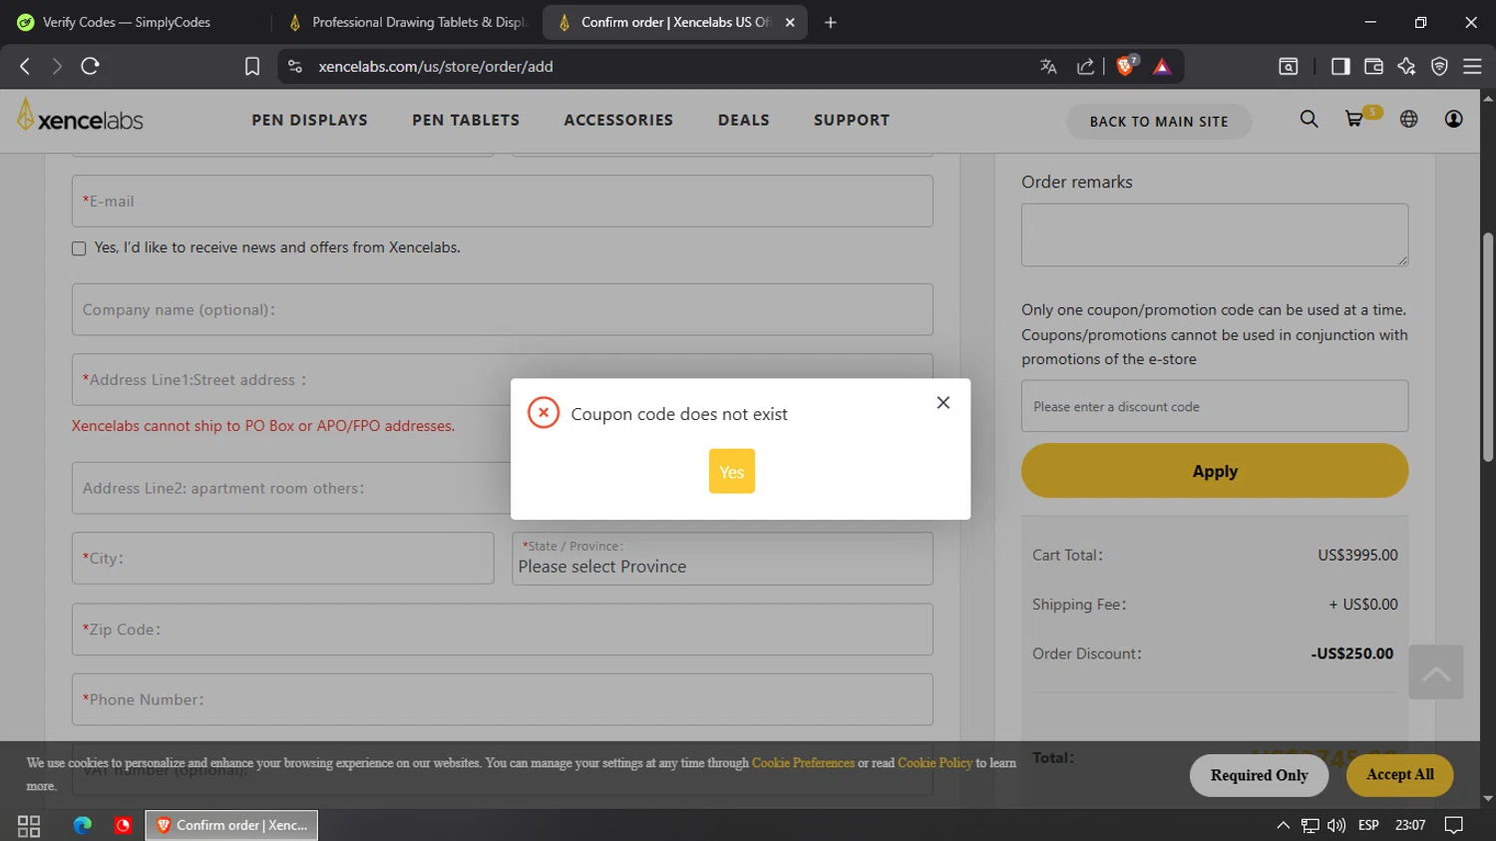Viewport: 1496px width, 841px height.
Task: Click Yes in the coupon error dialog
Action: point(731,471)
